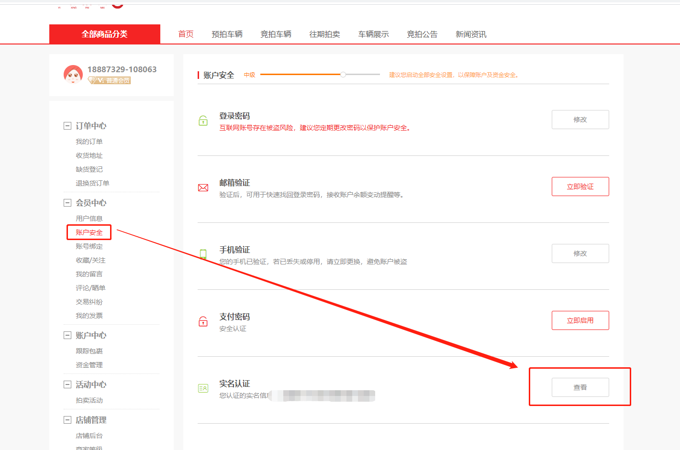Collapse the 店铺管理 section
The width and height of the screenshot is (680, 450).
[67, 420]
